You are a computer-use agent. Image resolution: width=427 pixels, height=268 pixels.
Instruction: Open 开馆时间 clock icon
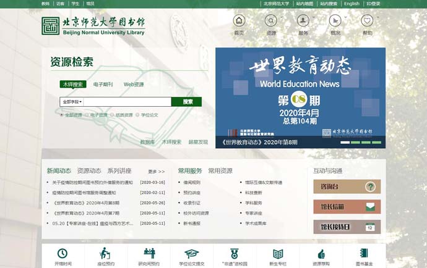[x=63, y=253]
